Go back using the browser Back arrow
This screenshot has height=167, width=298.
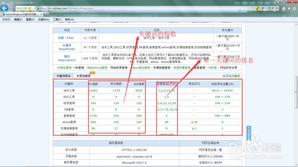[x=4, y=8]
